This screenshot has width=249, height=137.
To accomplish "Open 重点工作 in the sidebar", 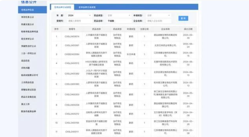I will point(25,104).
